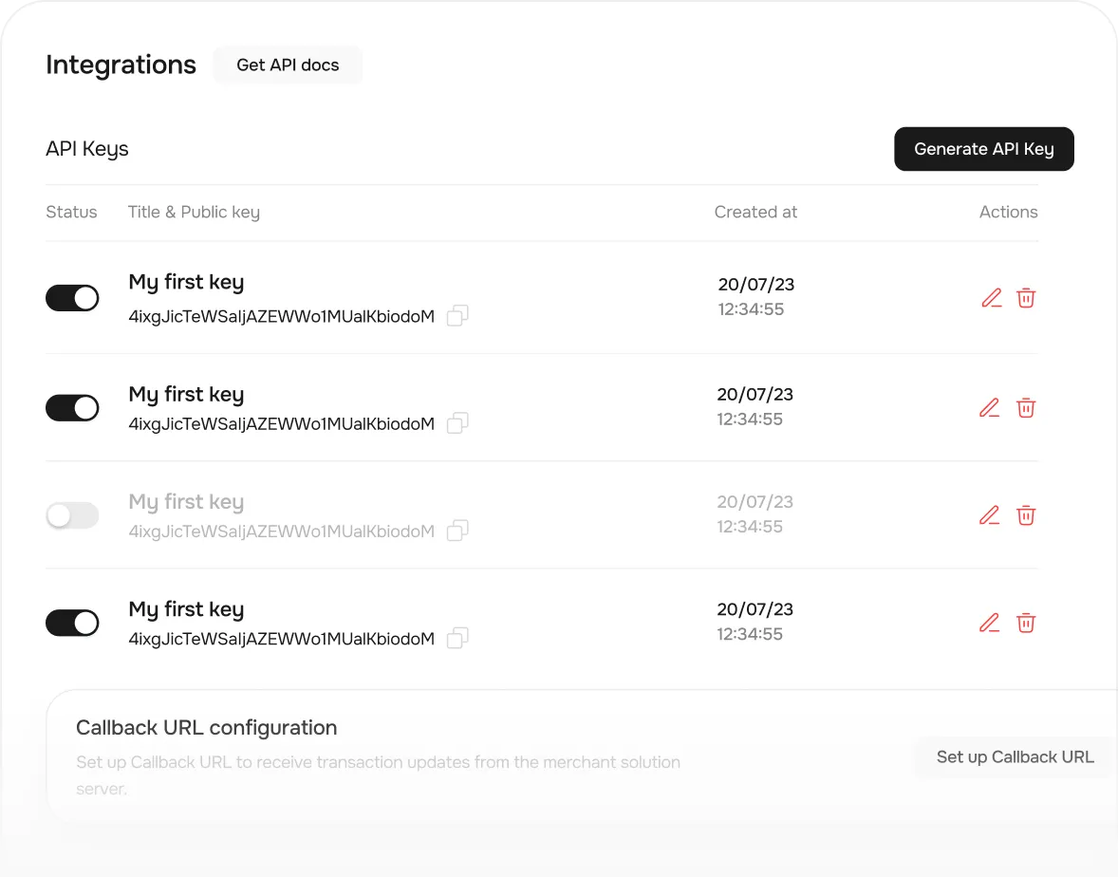Open Get API docs
Image resolution: width=1118 pixels, height=877 pixels.
click(x=289, y=65)
